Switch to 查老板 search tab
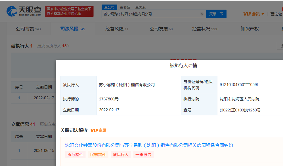Viewport: 283px width, 166px height. pyautogui.click(x=125, y=7)
